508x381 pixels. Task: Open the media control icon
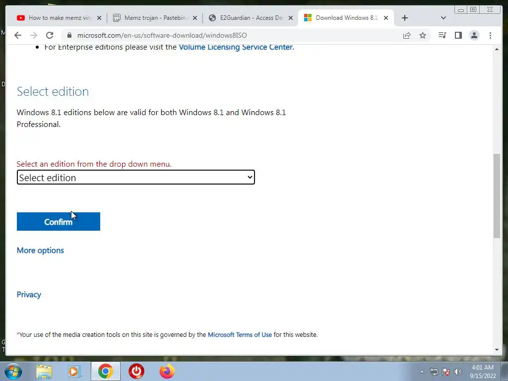442,35
